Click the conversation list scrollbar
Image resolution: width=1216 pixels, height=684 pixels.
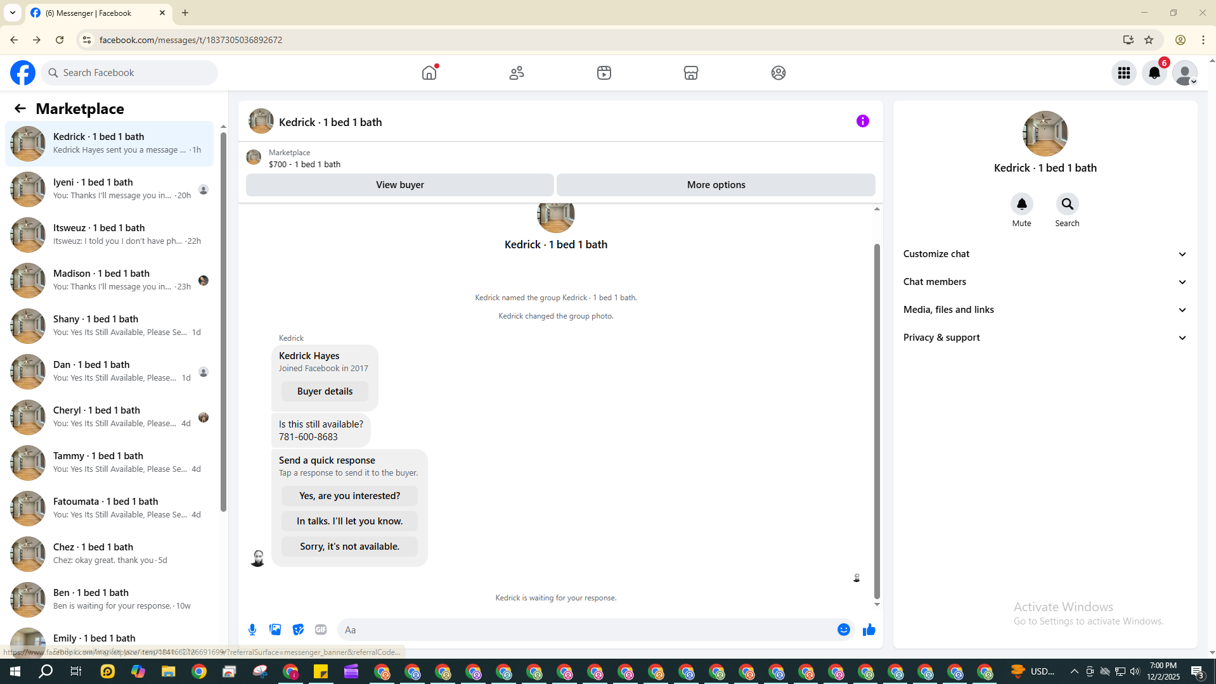coord(223,322)
